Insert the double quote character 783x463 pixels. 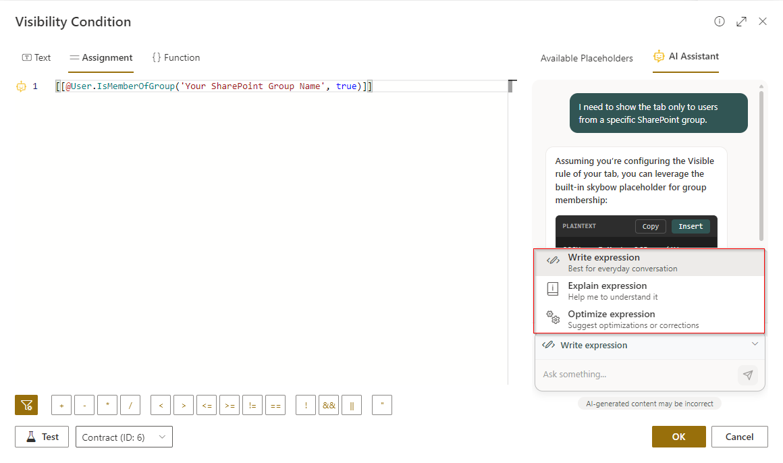coord(382,405)
